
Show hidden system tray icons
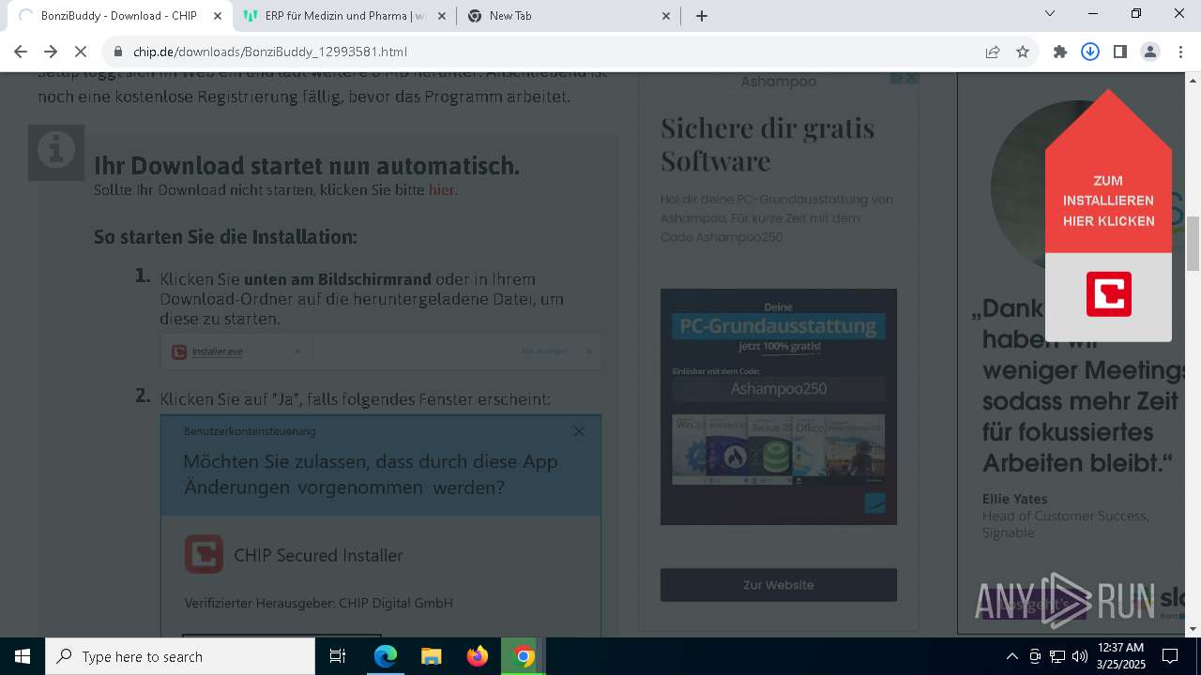[x=1011, y=656]
